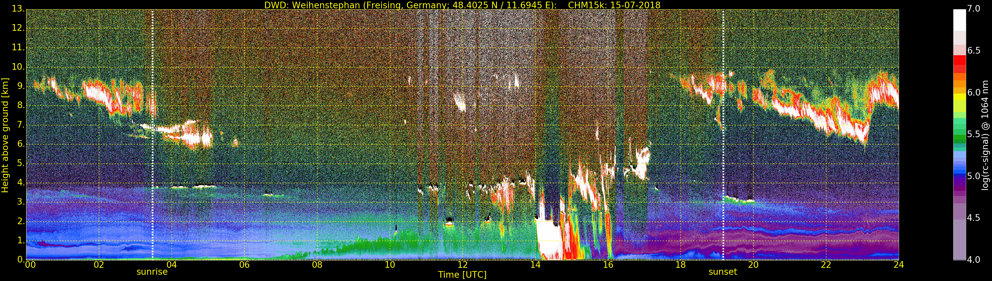The width and height of the screenshot is (992, 281).
Task: Click the colorbar tick label '6.0'
Action: 973,93
